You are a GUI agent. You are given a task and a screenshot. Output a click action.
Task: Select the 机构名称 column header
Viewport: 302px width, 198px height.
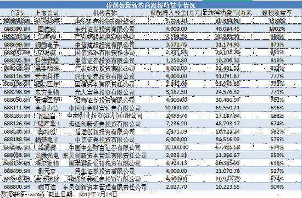point(105,13)
